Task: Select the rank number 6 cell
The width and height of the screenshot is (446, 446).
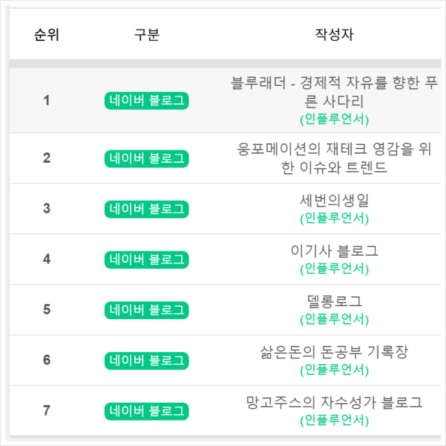Action: tap(46, 360)
